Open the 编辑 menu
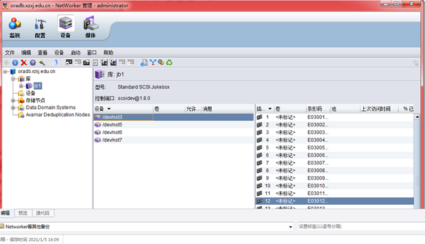425x244 pixels. 26,53
